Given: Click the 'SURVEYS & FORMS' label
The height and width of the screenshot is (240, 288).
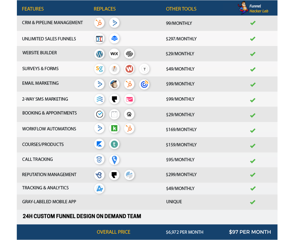Looking at the screenshot, I should [40, 69].
